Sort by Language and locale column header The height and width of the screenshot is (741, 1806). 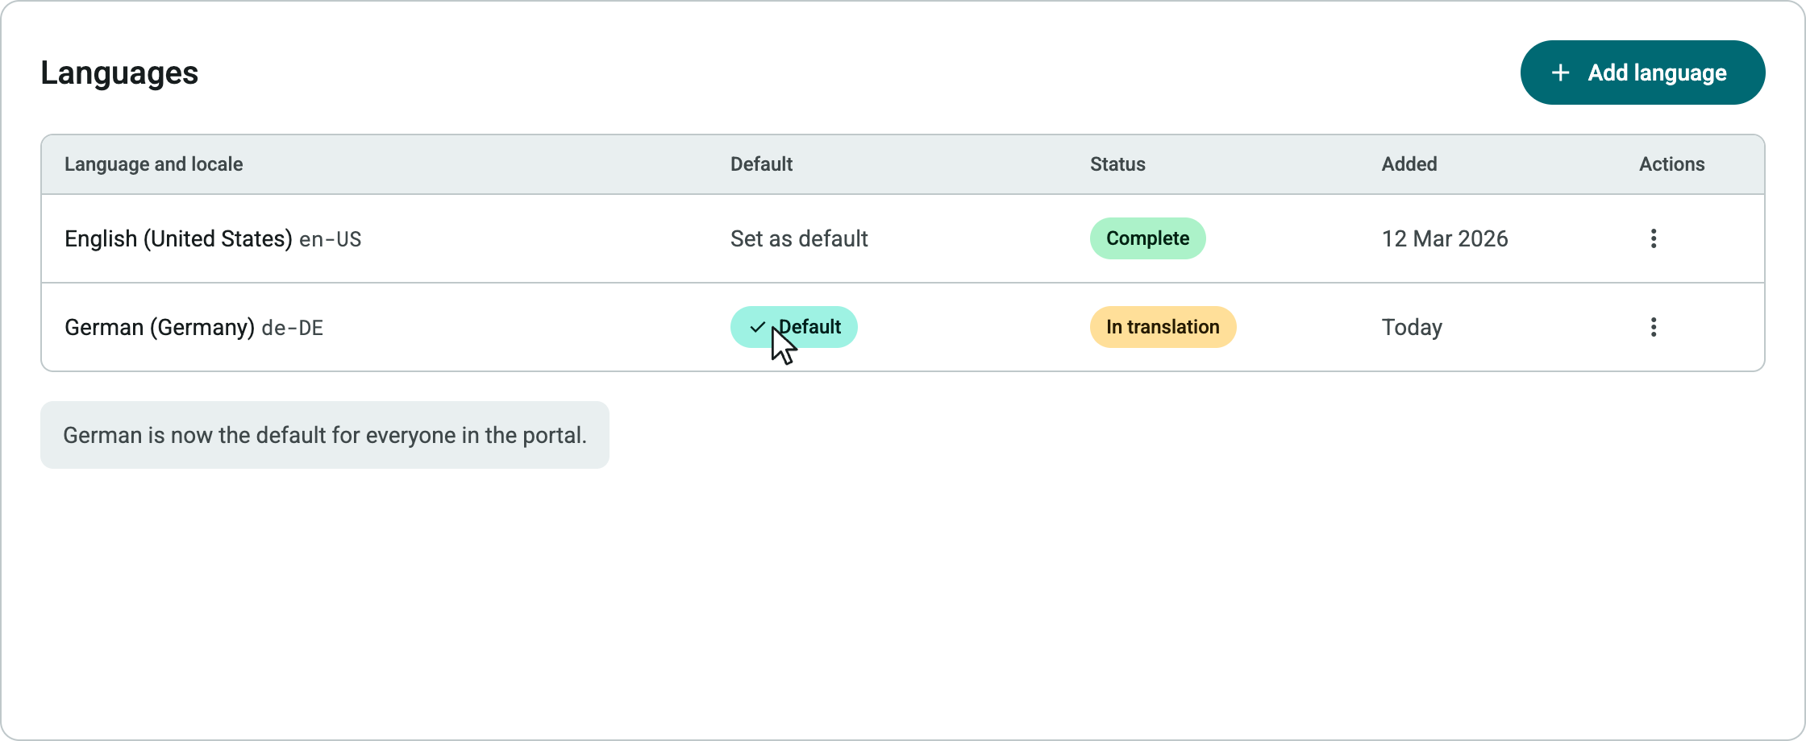click(153, 164)
